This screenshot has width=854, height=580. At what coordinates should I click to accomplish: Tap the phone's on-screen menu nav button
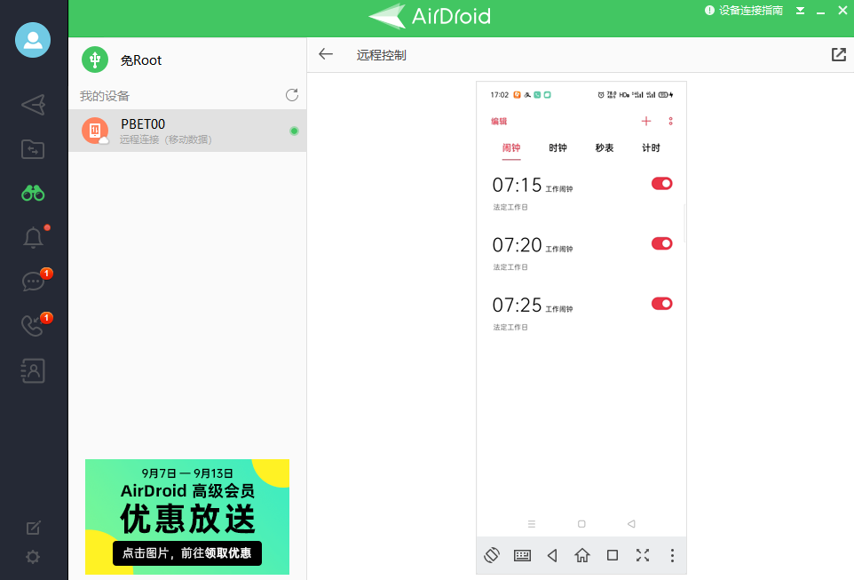[532, 524]
